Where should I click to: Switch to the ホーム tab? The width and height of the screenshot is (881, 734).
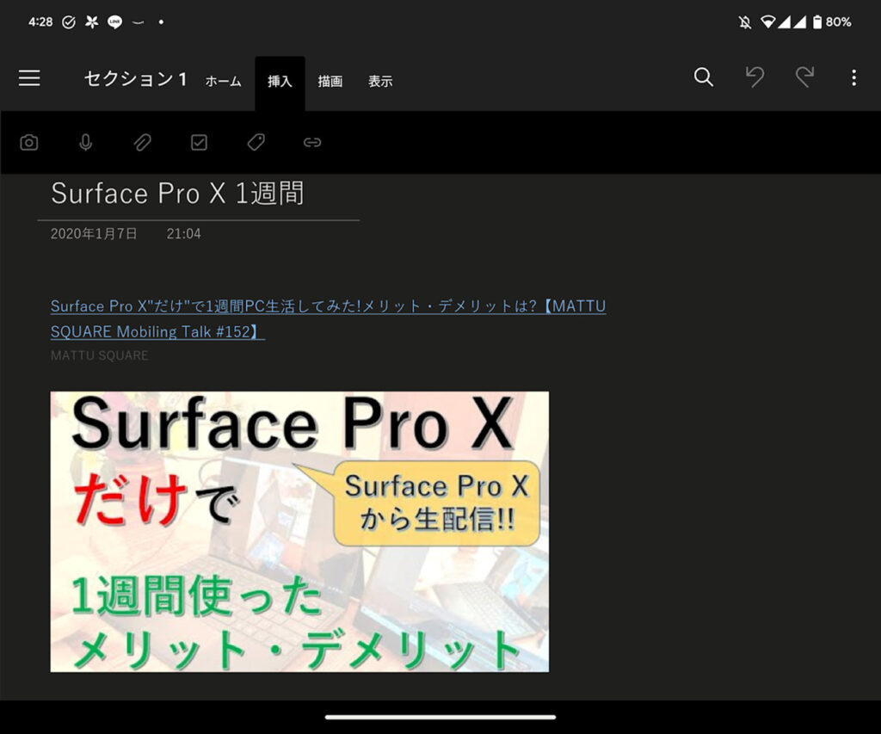pos(223,82)
